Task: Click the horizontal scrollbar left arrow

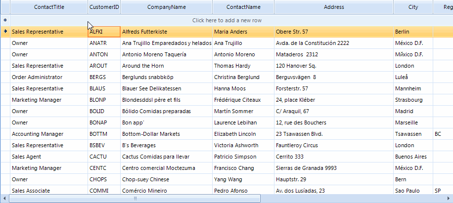Action: coord(5,199)
